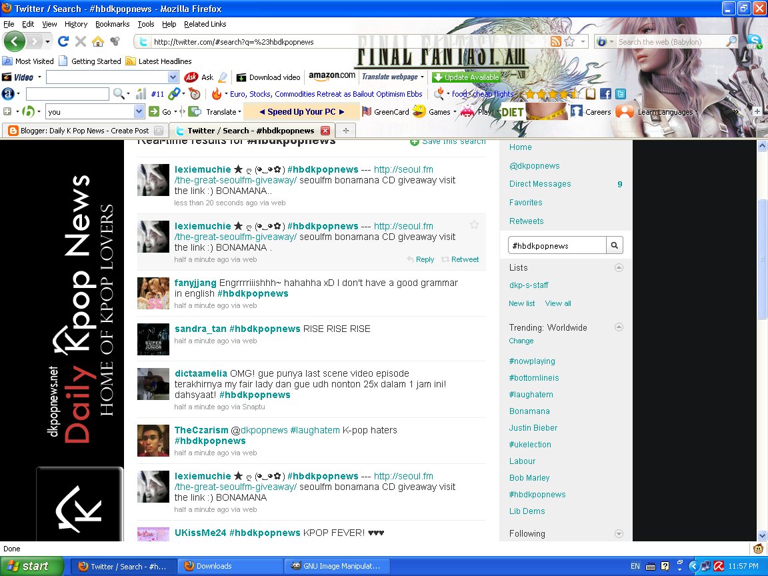The image size is (768, 576).
Task: Switch to GNU Image Manipulation taskbar item
Action: click(x=338, y=566)
